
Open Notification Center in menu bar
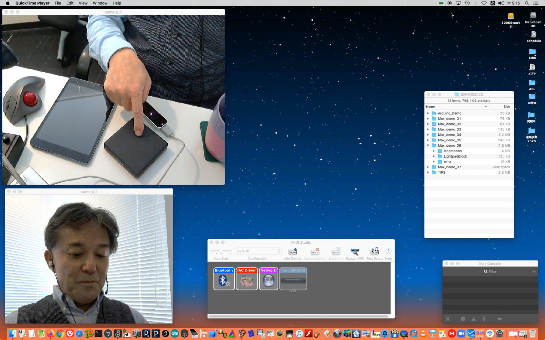pyautogui.click(x=536, y=3)
